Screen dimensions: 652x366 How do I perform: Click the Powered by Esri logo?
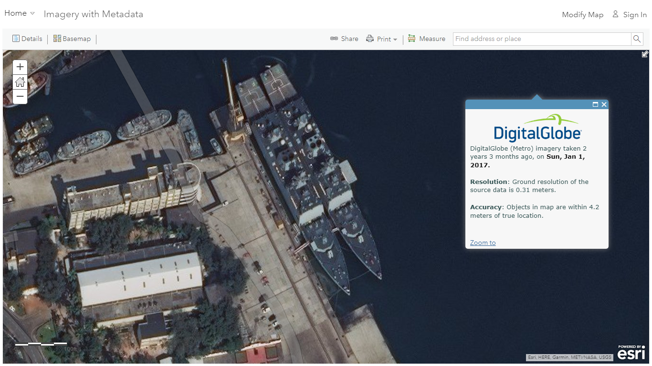pos(631,352)
